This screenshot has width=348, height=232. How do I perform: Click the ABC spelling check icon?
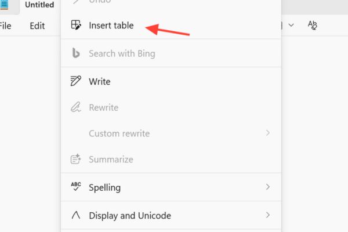point(75,187)
